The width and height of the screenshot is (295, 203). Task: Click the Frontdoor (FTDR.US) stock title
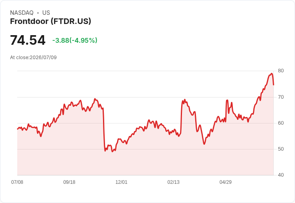(51, 21)
